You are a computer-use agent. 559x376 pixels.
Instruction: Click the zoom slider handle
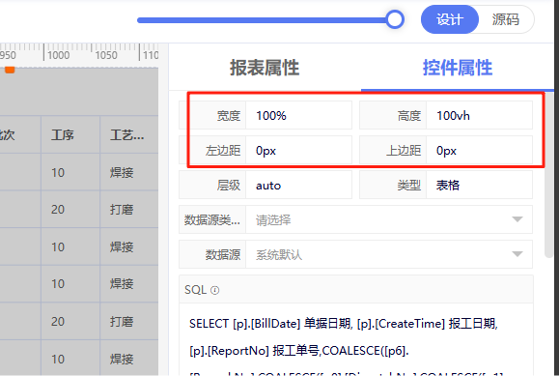coord(395,19)
